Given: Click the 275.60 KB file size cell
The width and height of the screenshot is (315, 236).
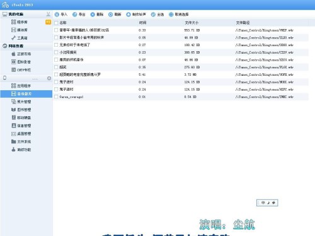Looking at the screenshot, I should pyautogui.click(x=192, y=67).
